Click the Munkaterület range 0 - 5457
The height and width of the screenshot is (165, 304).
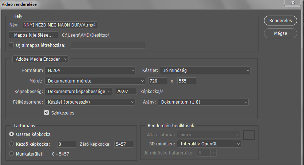click(x=60, y=154)
